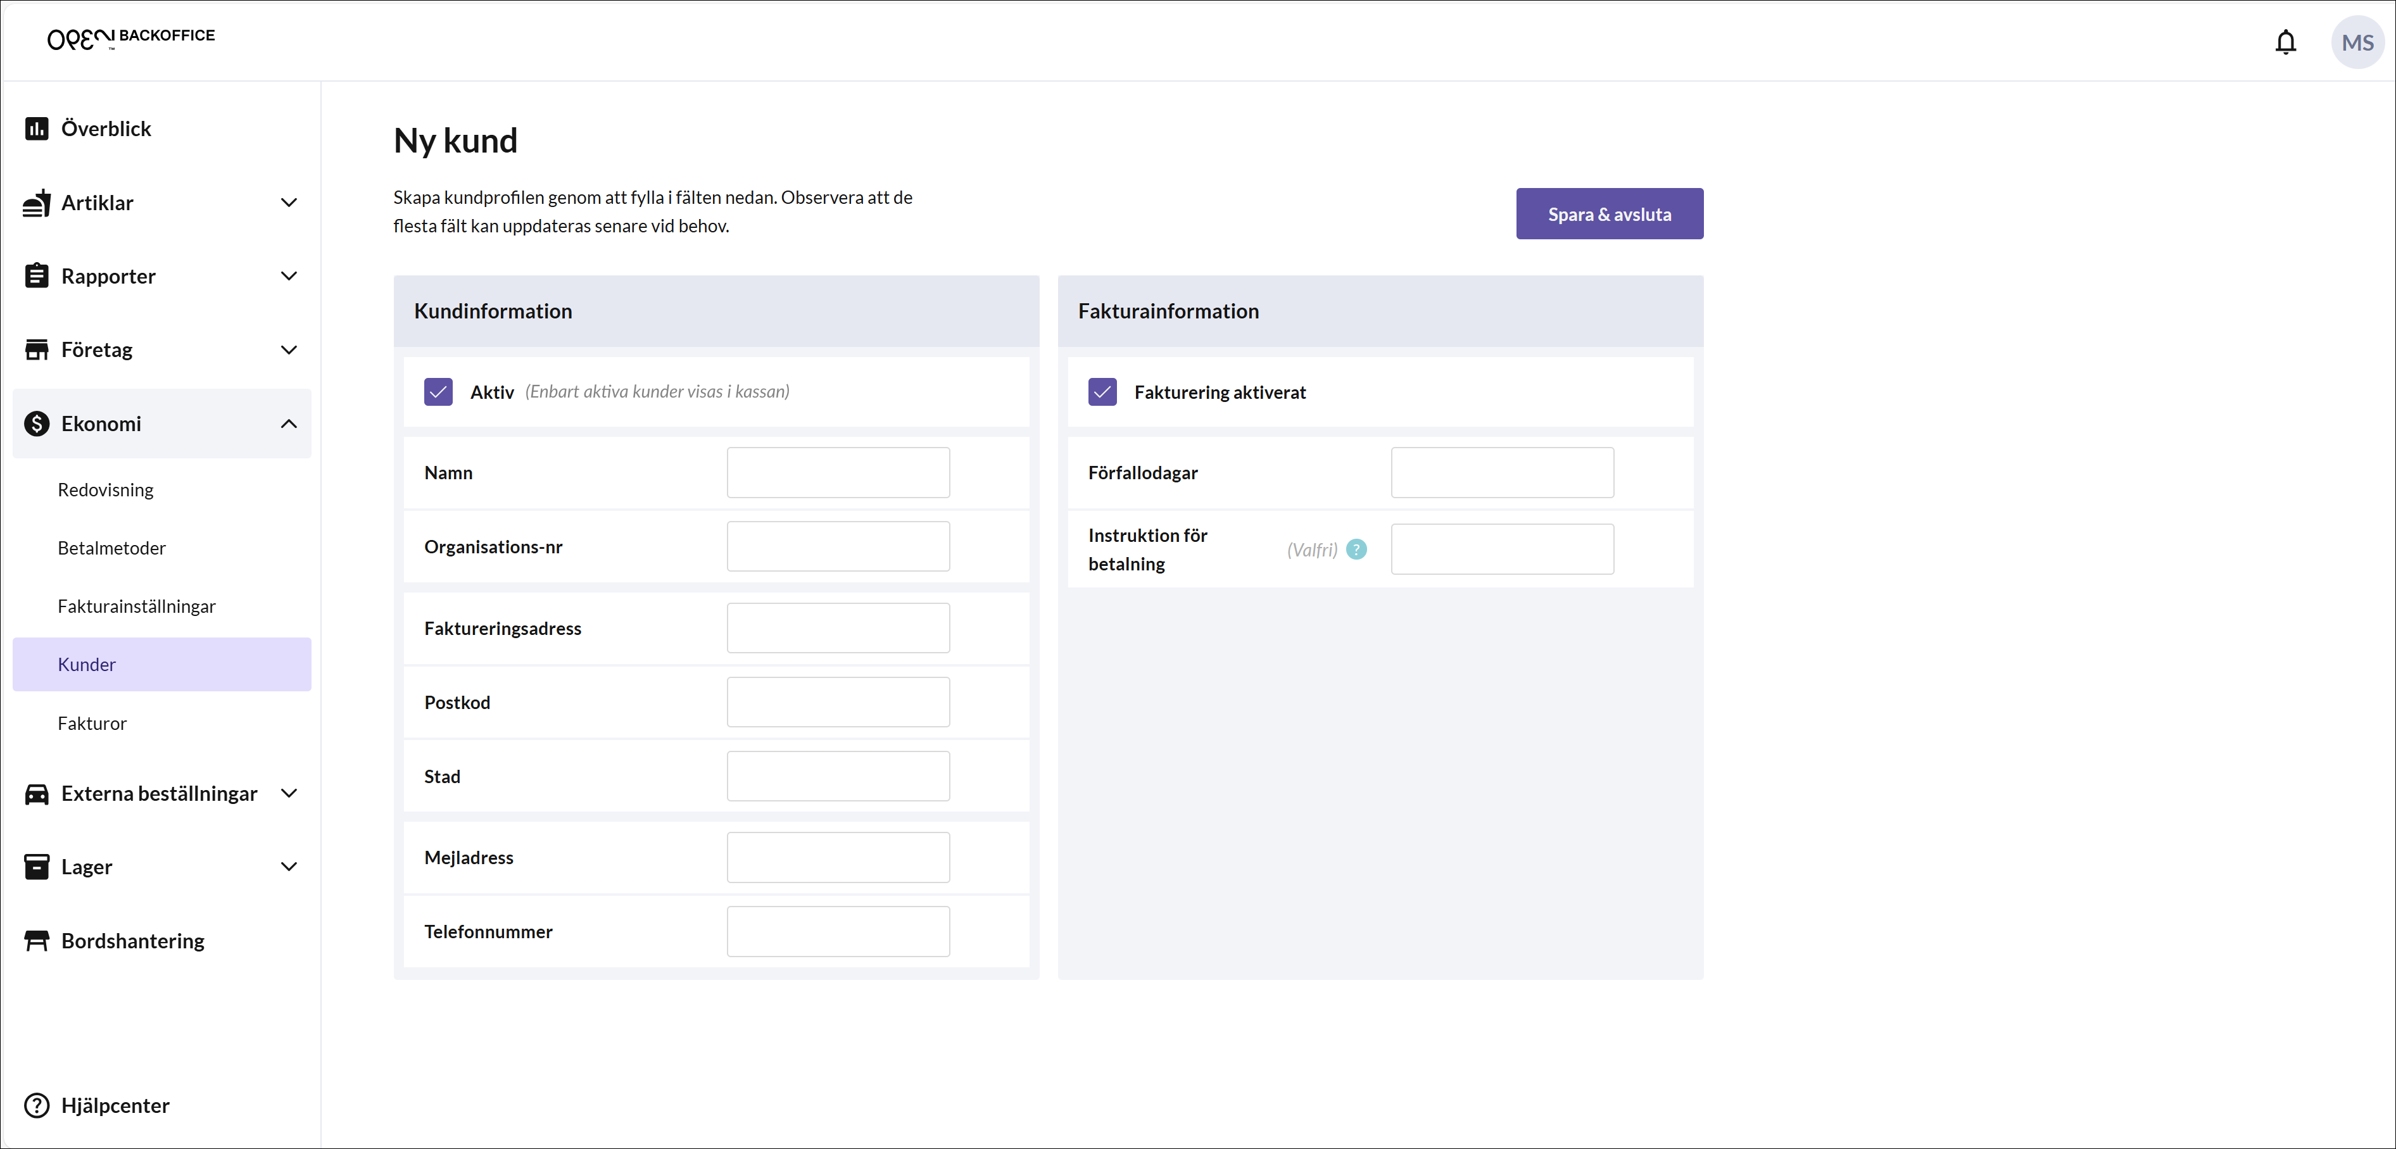2396x1149 pixels.
Task: Click the Förfallodagar input field
Action: point(1502,472)
